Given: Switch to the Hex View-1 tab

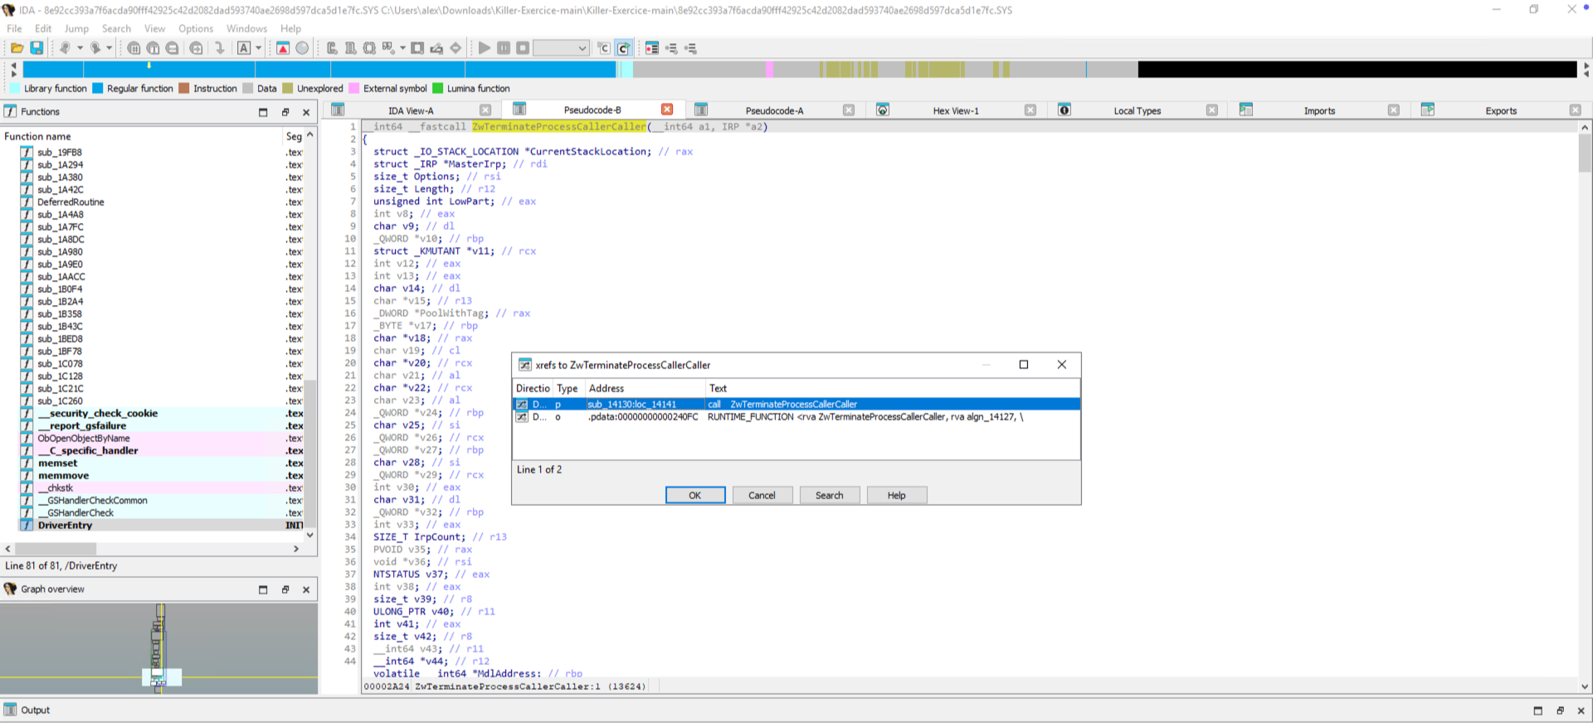Looking at the screenshot, I should (x=956, y=110).
